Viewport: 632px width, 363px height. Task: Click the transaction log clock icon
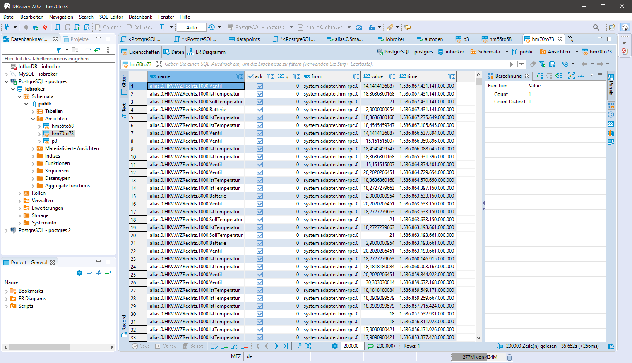click(211, 27)
